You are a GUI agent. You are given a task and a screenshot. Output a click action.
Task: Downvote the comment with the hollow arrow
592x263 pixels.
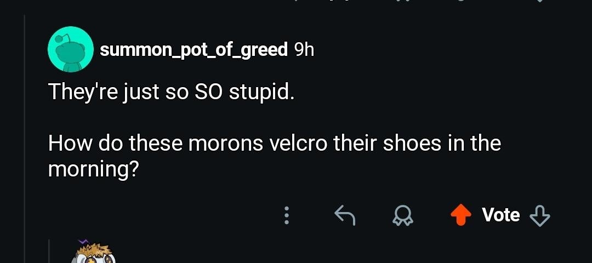tap(540, 216)
